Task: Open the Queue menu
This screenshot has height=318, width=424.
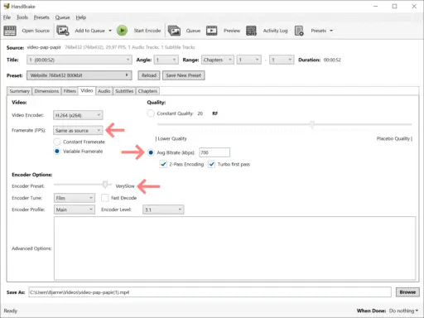Action: [x=63, y=17]
